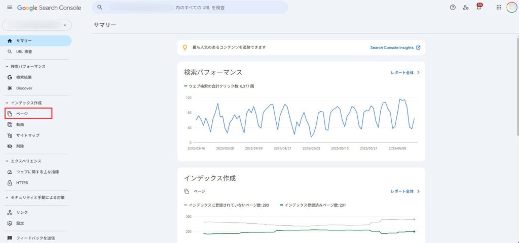Click the page icon in インデックス作成 card
The height and width of the screenshot is (243, 519).
[187, 191]
